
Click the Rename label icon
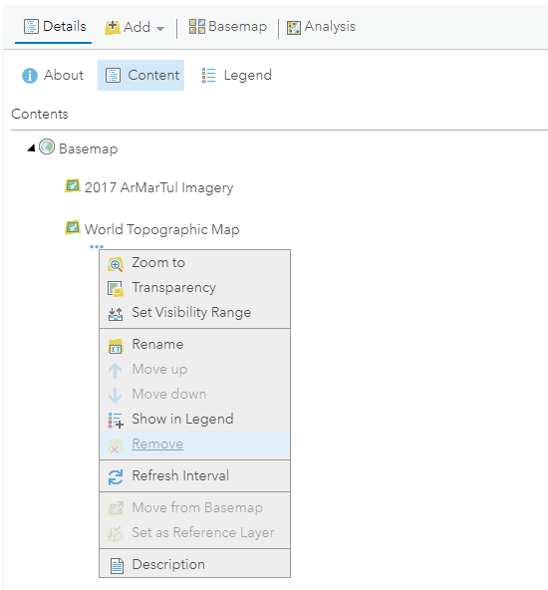pyautogui.click(x=116, y=346)
